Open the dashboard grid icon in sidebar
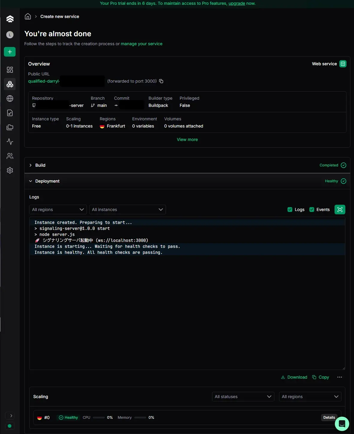Viewport: 354px width, 434px height. (x=10, y=70)
